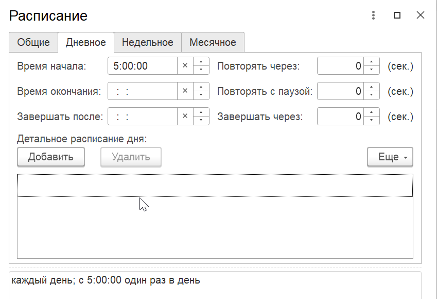Click into the Повторять через seconds field
Image resolution: width=437 pixels, height=299 pixels.
click(x=340, y=66)
